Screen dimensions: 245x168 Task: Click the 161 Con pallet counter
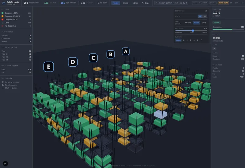68,3
